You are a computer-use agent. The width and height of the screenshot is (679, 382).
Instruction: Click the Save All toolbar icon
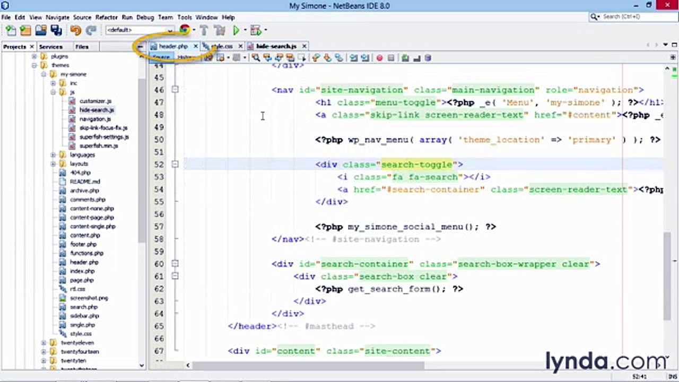pos(56,30)
